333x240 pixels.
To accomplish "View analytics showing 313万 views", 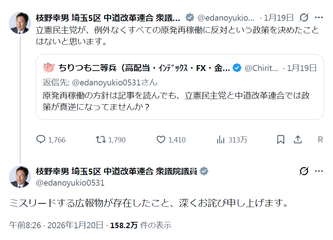I will point(221,140).
